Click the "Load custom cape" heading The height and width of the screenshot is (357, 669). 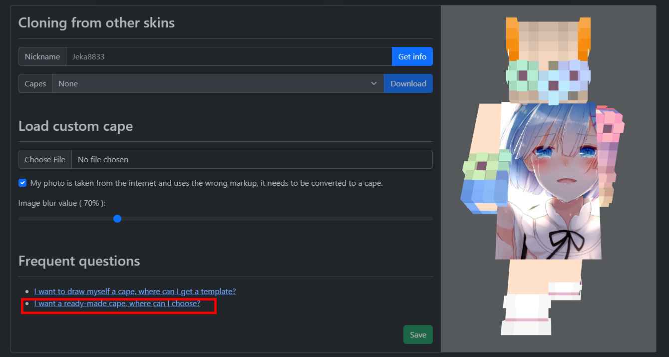pyautogui.click(x=75, y=126)
